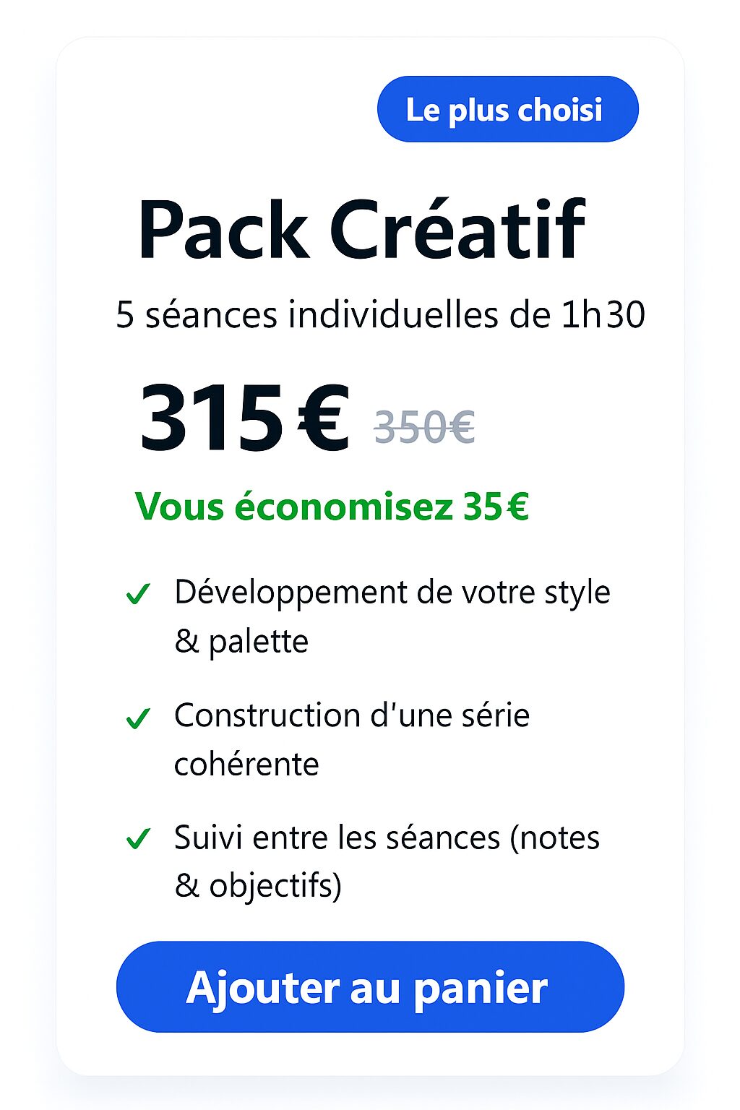Click checkmark beside Suivi entre les séances

[137, 839]
